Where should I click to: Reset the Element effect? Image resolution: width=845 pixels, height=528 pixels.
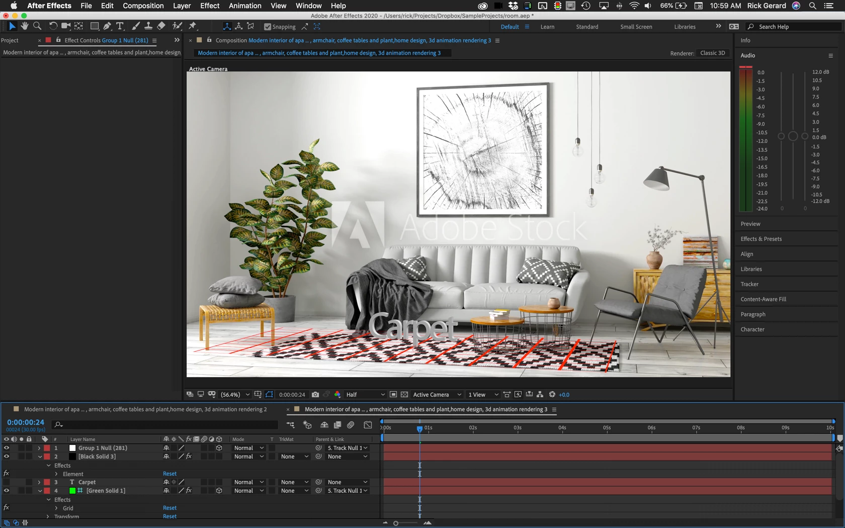[x=170, y=474]
